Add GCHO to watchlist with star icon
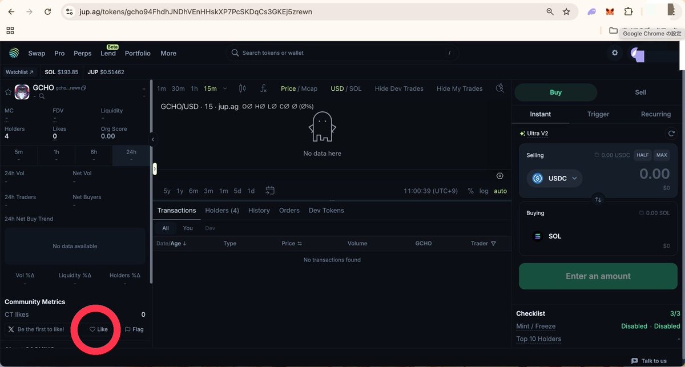 point(8,91)
